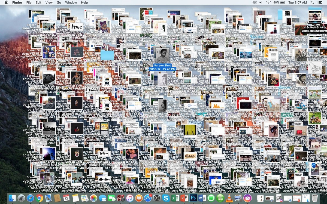Open Microsoft Excel from the dock
This screenshot has height=204, width=327.
[x=175, y=198]
